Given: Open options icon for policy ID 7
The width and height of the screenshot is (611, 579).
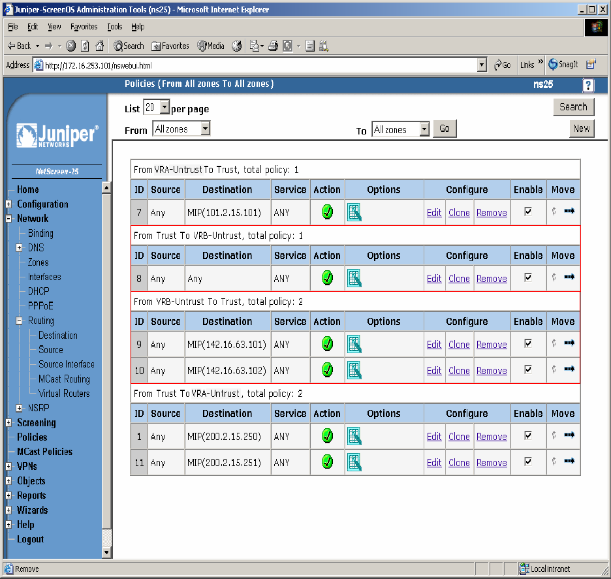Looking at the screenshot, I should click(x=354, y=212).
